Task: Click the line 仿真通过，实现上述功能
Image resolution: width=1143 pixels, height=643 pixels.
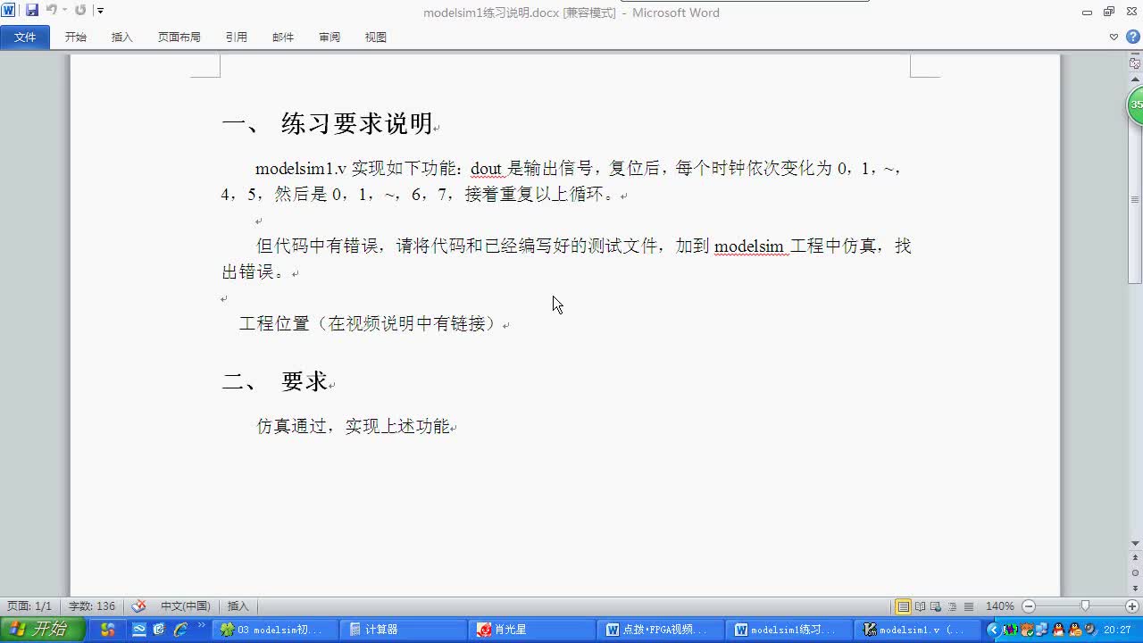Action: 353,426
